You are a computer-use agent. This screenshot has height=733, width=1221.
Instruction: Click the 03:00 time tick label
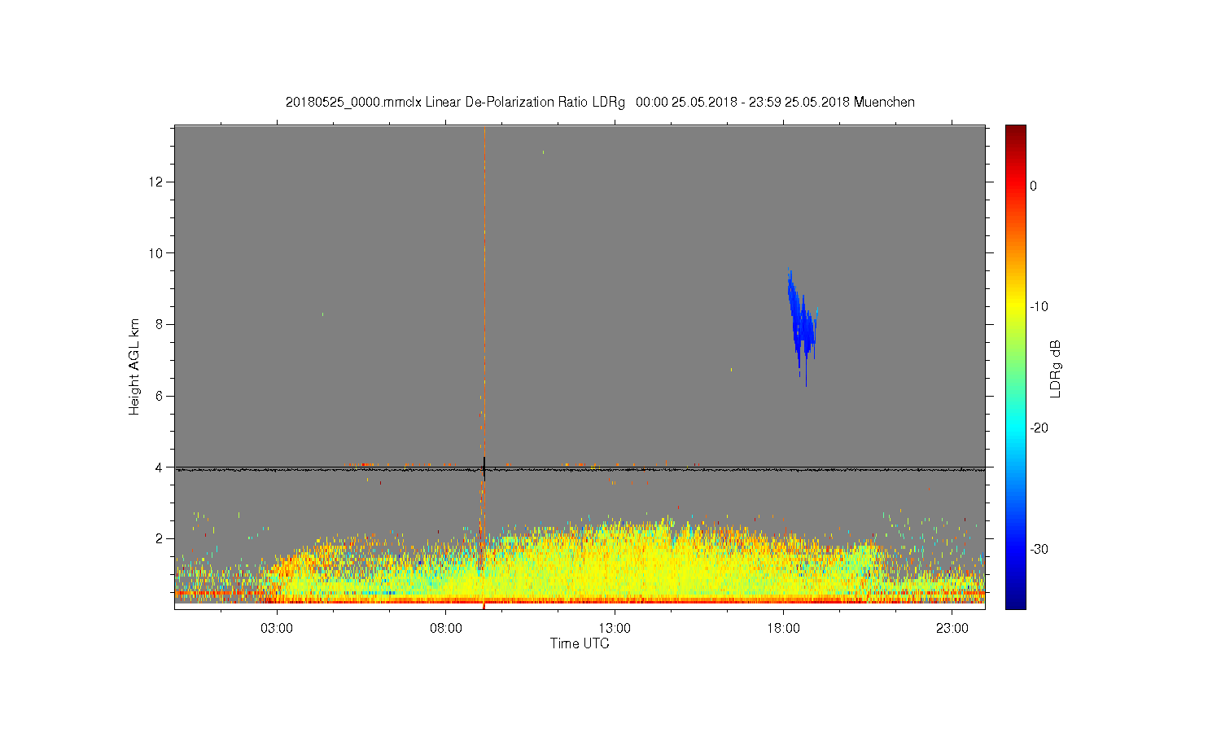coord(277,629)
